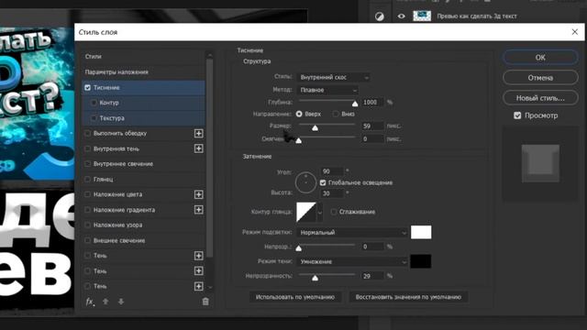Click the Отмена button
Screen dimensions: 587x330
coord(540,78)
